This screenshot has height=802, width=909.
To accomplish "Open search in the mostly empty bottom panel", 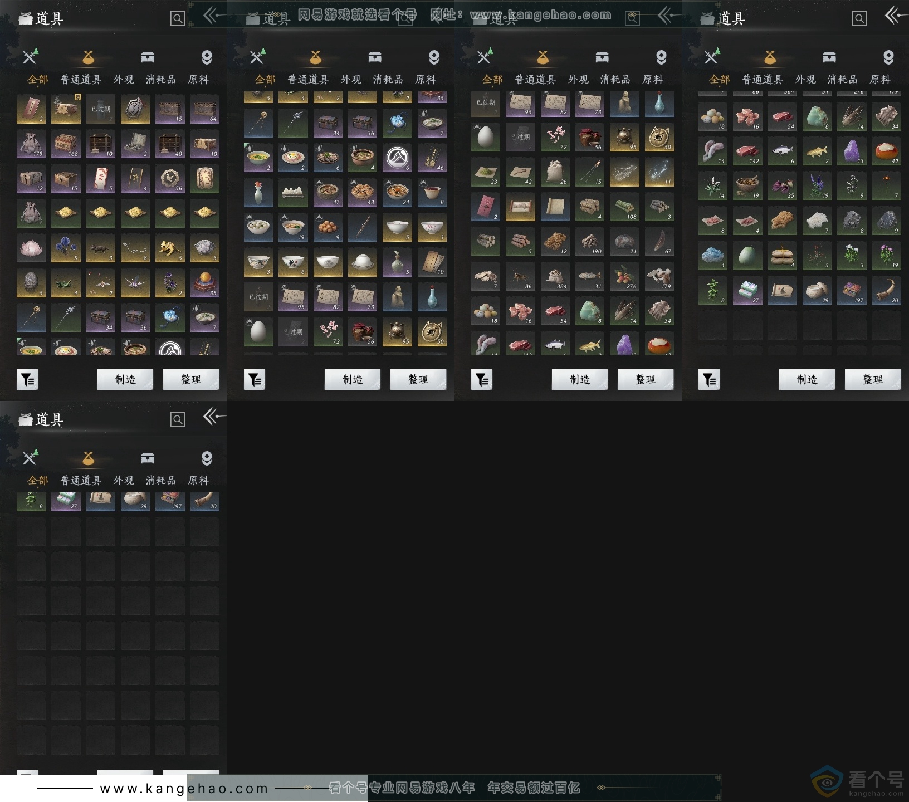I will click(x=178, y=420).
